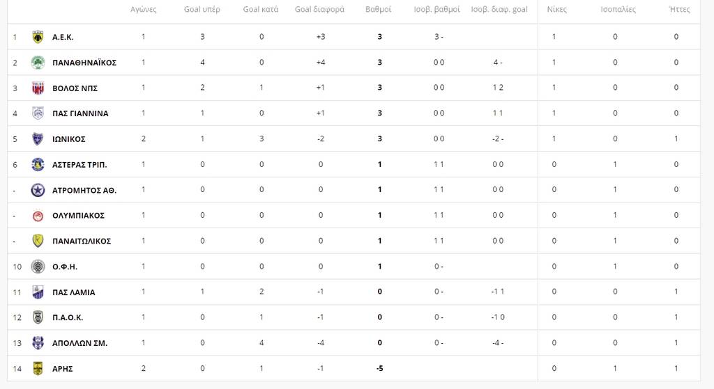Open the ΠΑΣ ΛΑΜΙΑ team link

[x=73, y=292]
